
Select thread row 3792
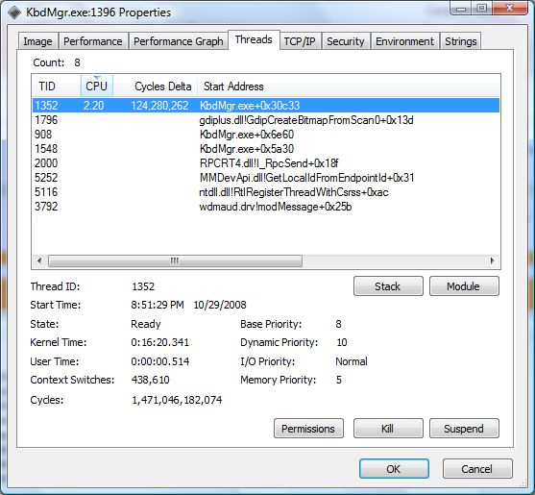266,207
